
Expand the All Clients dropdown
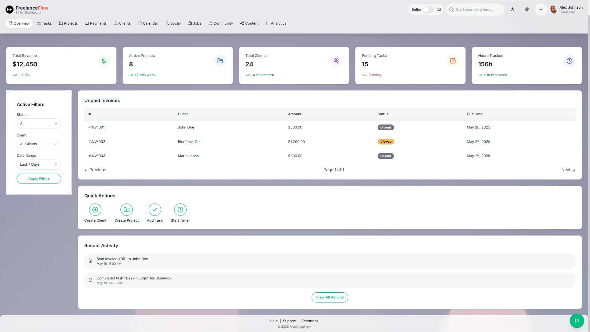pos(39,144)
